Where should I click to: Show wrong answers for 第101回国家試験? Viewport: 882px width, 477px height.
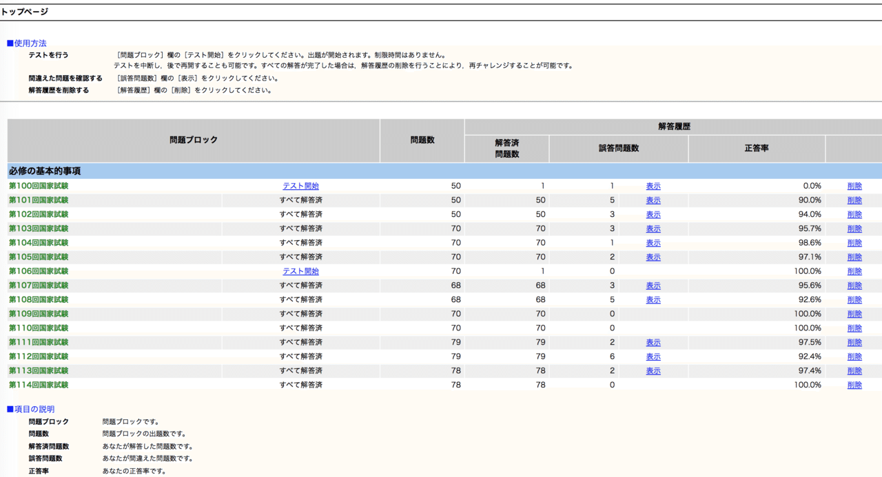653,200
